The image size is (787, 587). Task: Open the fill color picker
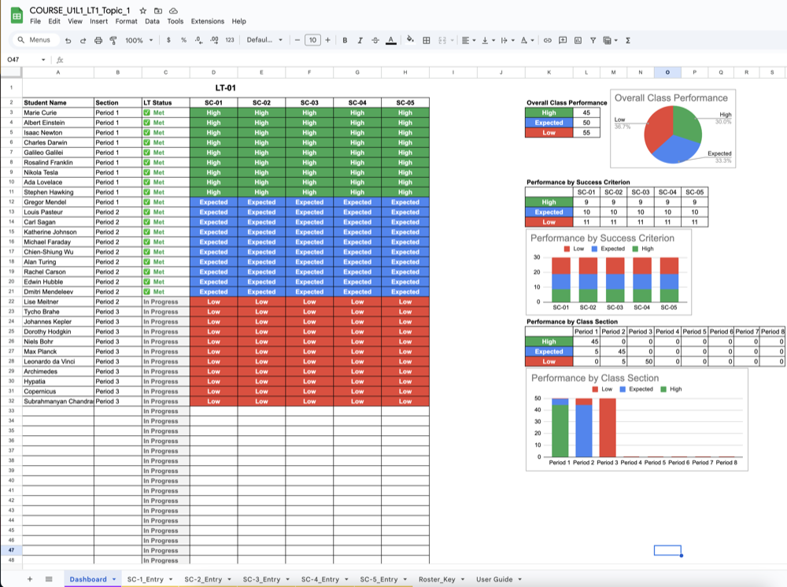pos(410,40)
